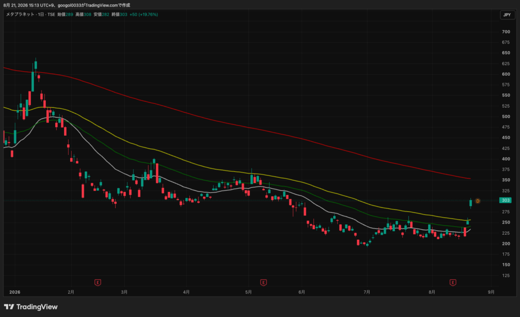The height and width of the screenshot is (317, 520).
Task: Open the earnings E marker in August
Action: point(452,282)
